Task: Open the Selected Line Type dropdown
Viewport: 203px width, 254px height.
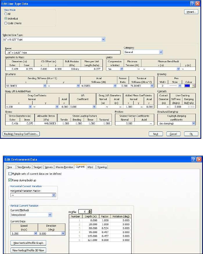Action: [103, 39]
